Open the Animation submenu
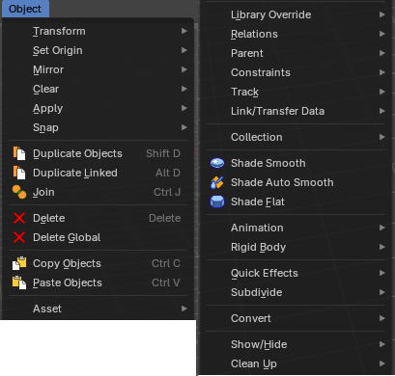Viewport: 395px width, 376px height. point(296,228)
